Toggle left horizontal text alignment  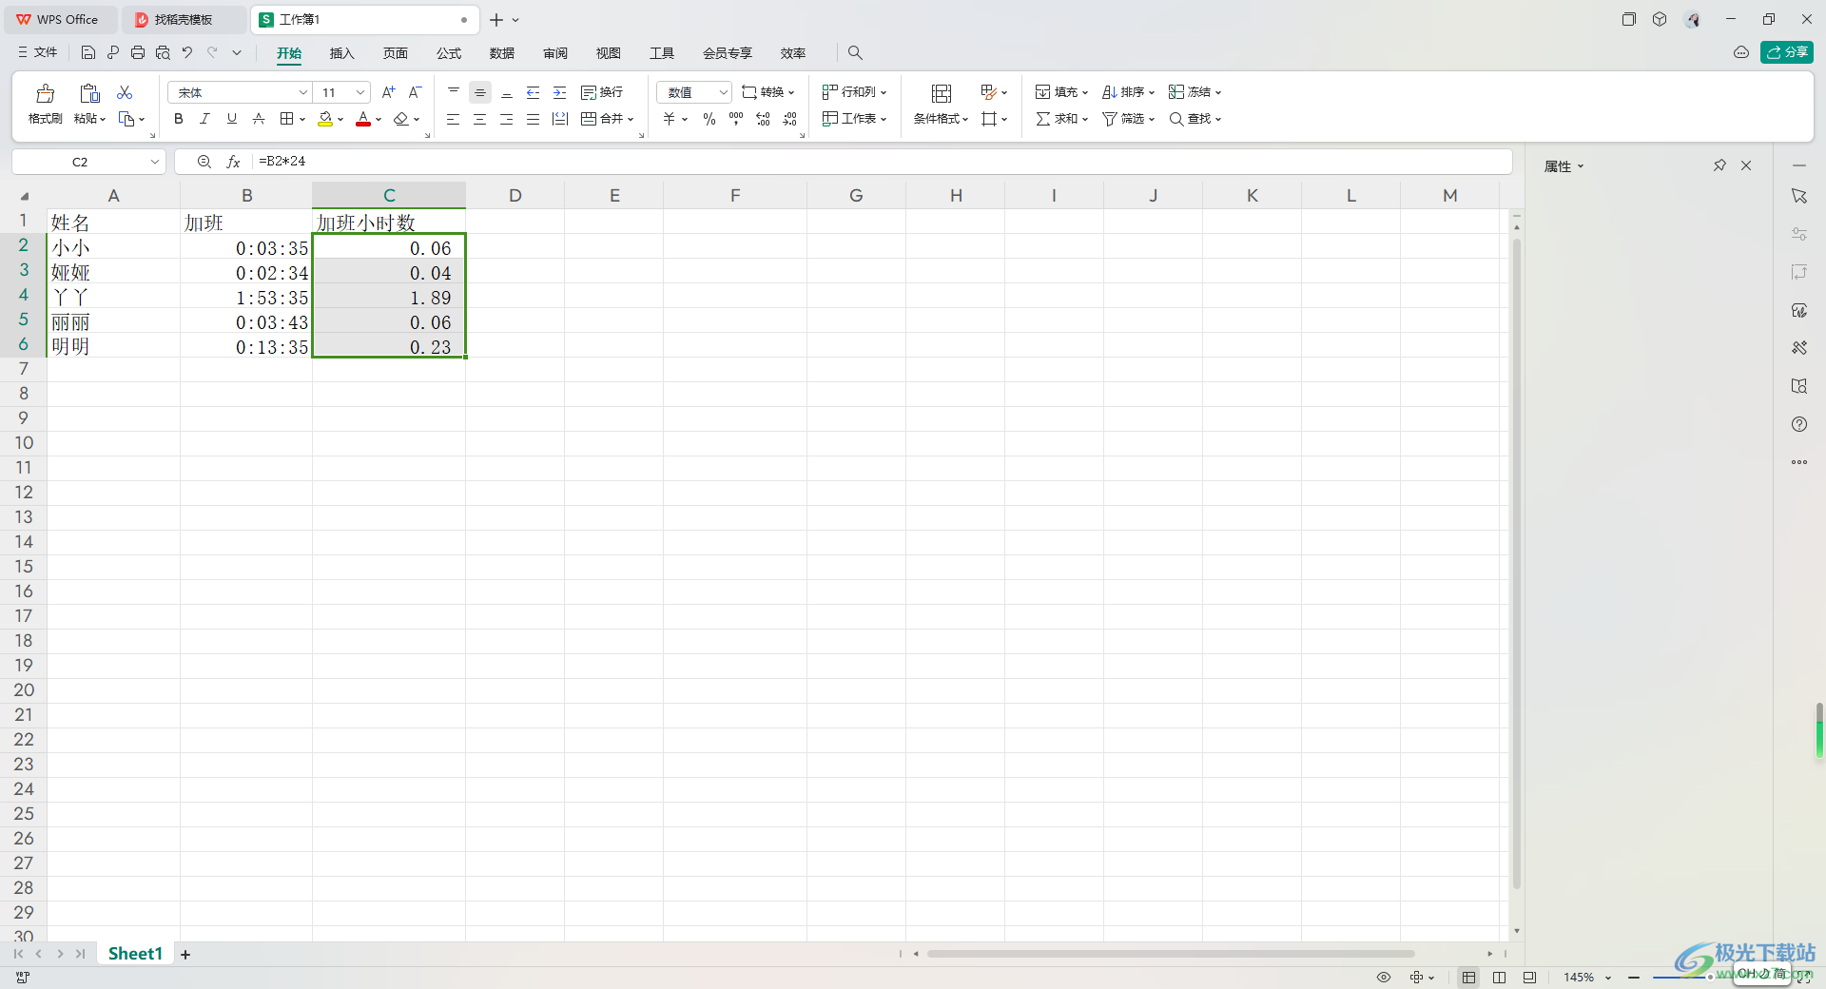point(454,119)
